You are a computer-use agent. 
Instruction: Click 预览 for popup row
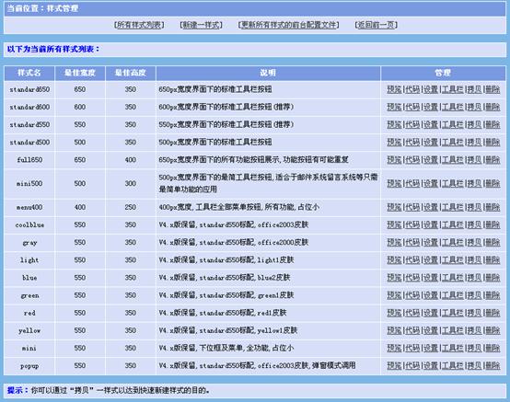coord(394,365)
